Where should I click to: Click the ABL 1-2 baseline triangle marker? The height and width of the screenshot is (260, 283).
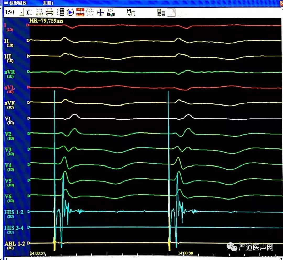[x=29, y=243]
